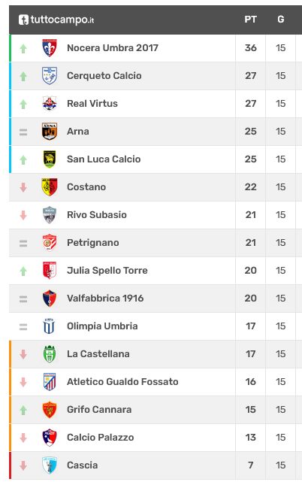The width and height of the screenshot is (302, 491).
Task: Click the Olimpia Umbria crest icon
Action: click(x=50, y=326)
